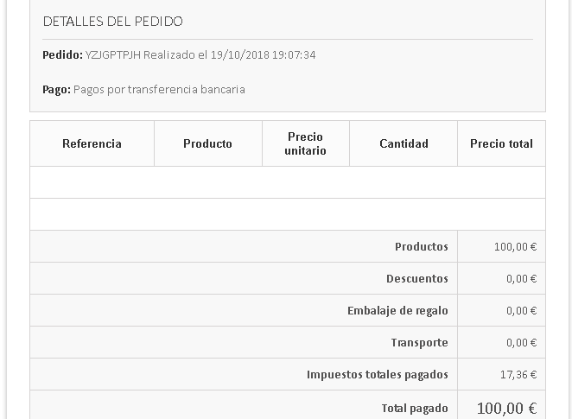This screenshot has width=572, height=419.
Task: Click the Productos row label
Action: click(421, 246)
